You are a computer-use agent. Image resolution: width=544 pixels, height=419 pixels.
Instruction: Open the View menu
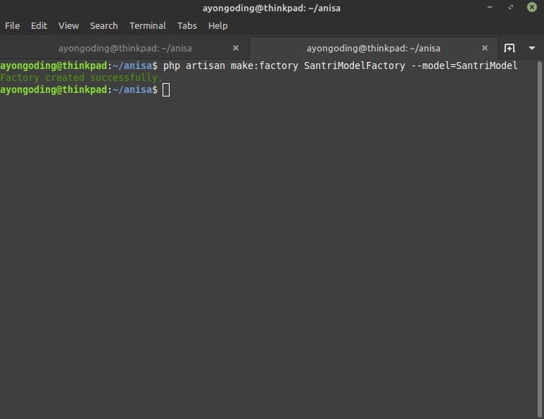(x=68, y=25)
